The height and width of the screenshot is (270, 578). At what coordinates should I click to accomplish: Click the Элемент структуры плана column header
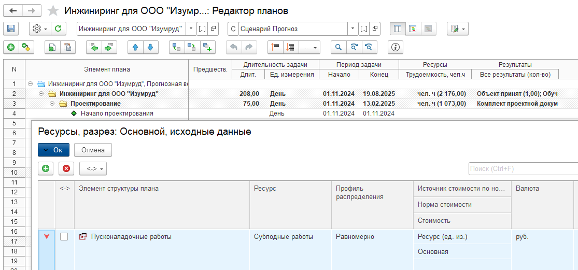coord(119,189)
